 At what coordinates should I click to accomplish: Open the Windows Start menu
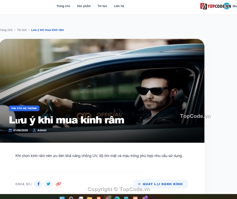(62, 198)
